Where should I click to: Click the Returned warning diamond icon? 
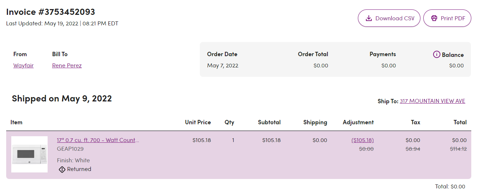tap(62, 169)
